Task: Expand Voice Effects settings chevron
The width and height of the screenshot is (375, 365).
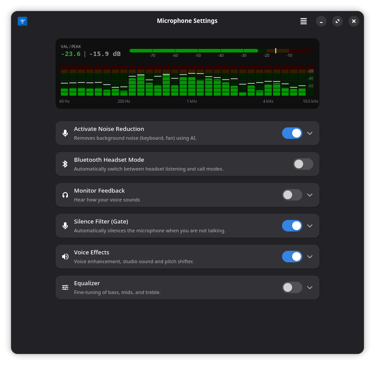Action: 310,257
